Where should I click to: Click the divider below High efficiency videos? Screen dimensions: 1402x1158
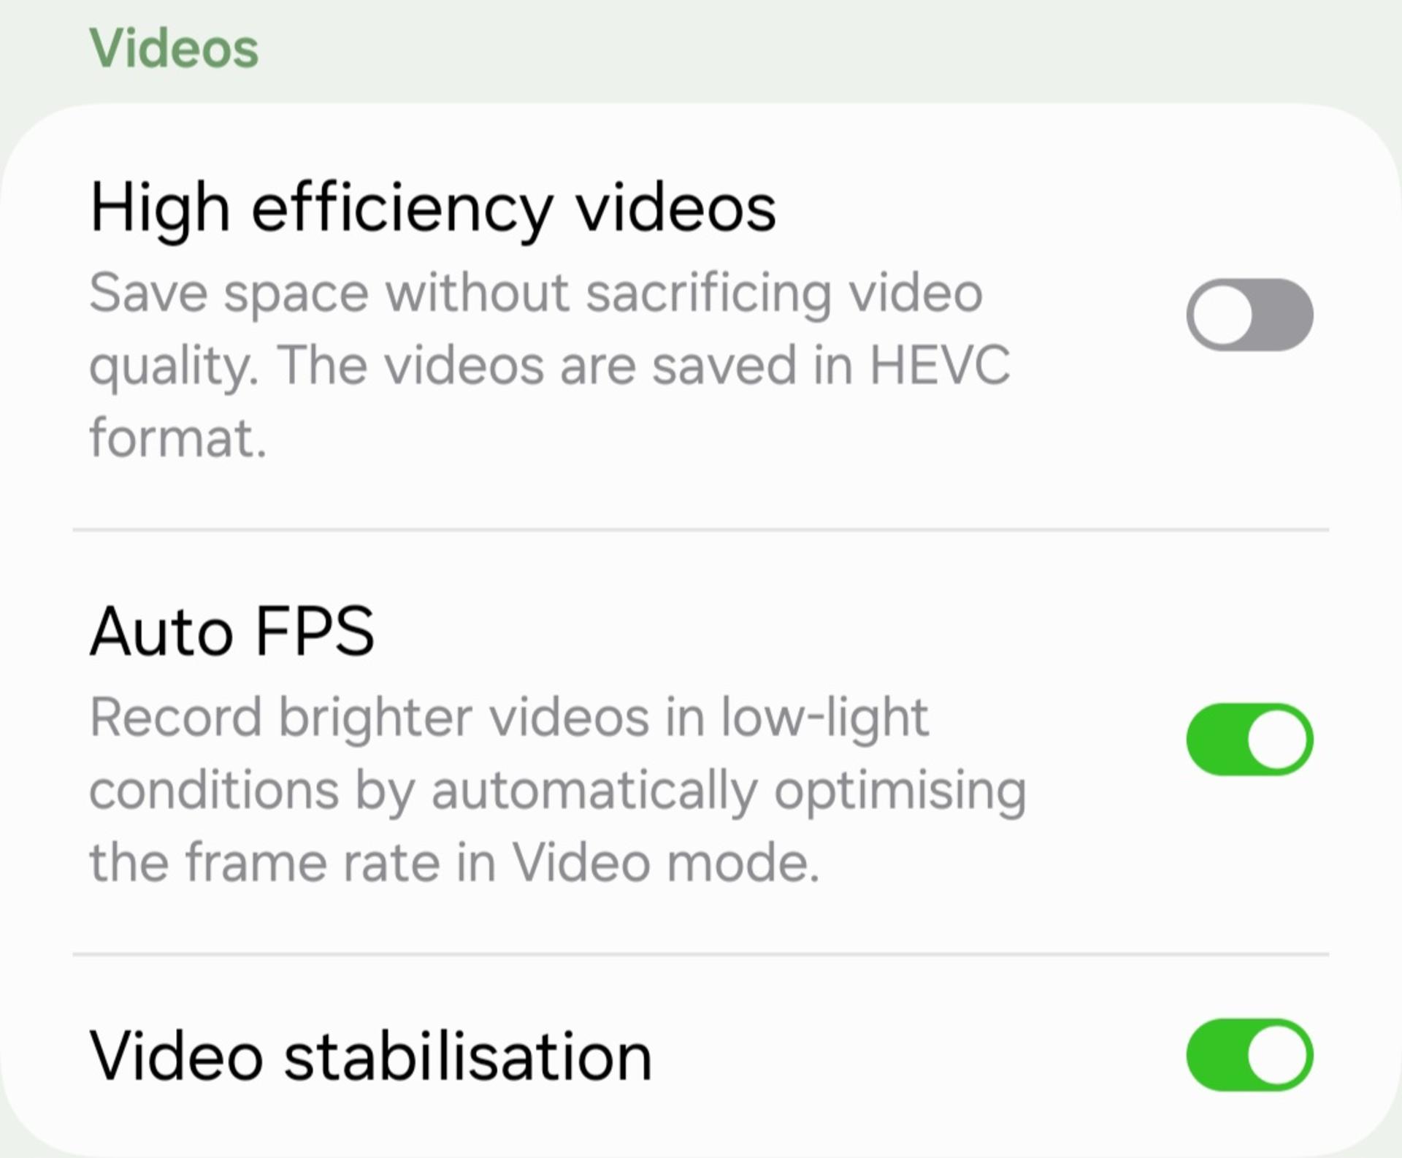tap(701, 529)
